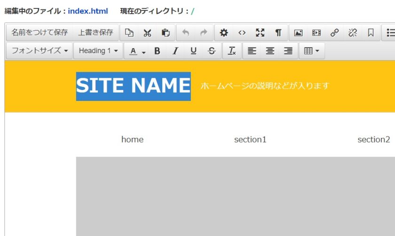Click the selected SITE NAME heading
The height and width of the screenshot is (236, 395).
[133, 86]
